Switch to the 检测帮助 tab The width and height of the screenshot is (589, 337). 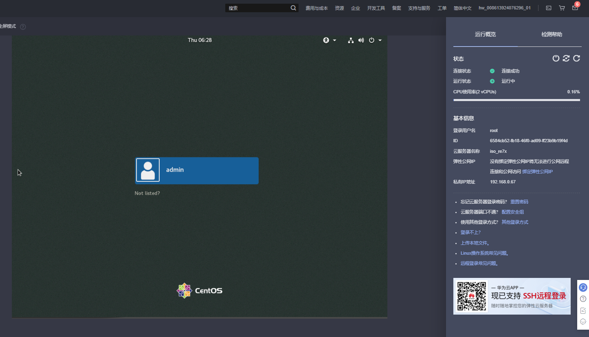[x=552, y=34]
